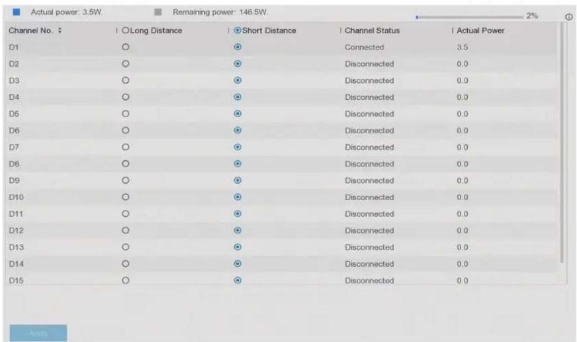Click the Actual Power column header
This screenshot has height=342, width=577.
[x=480, y=31]
